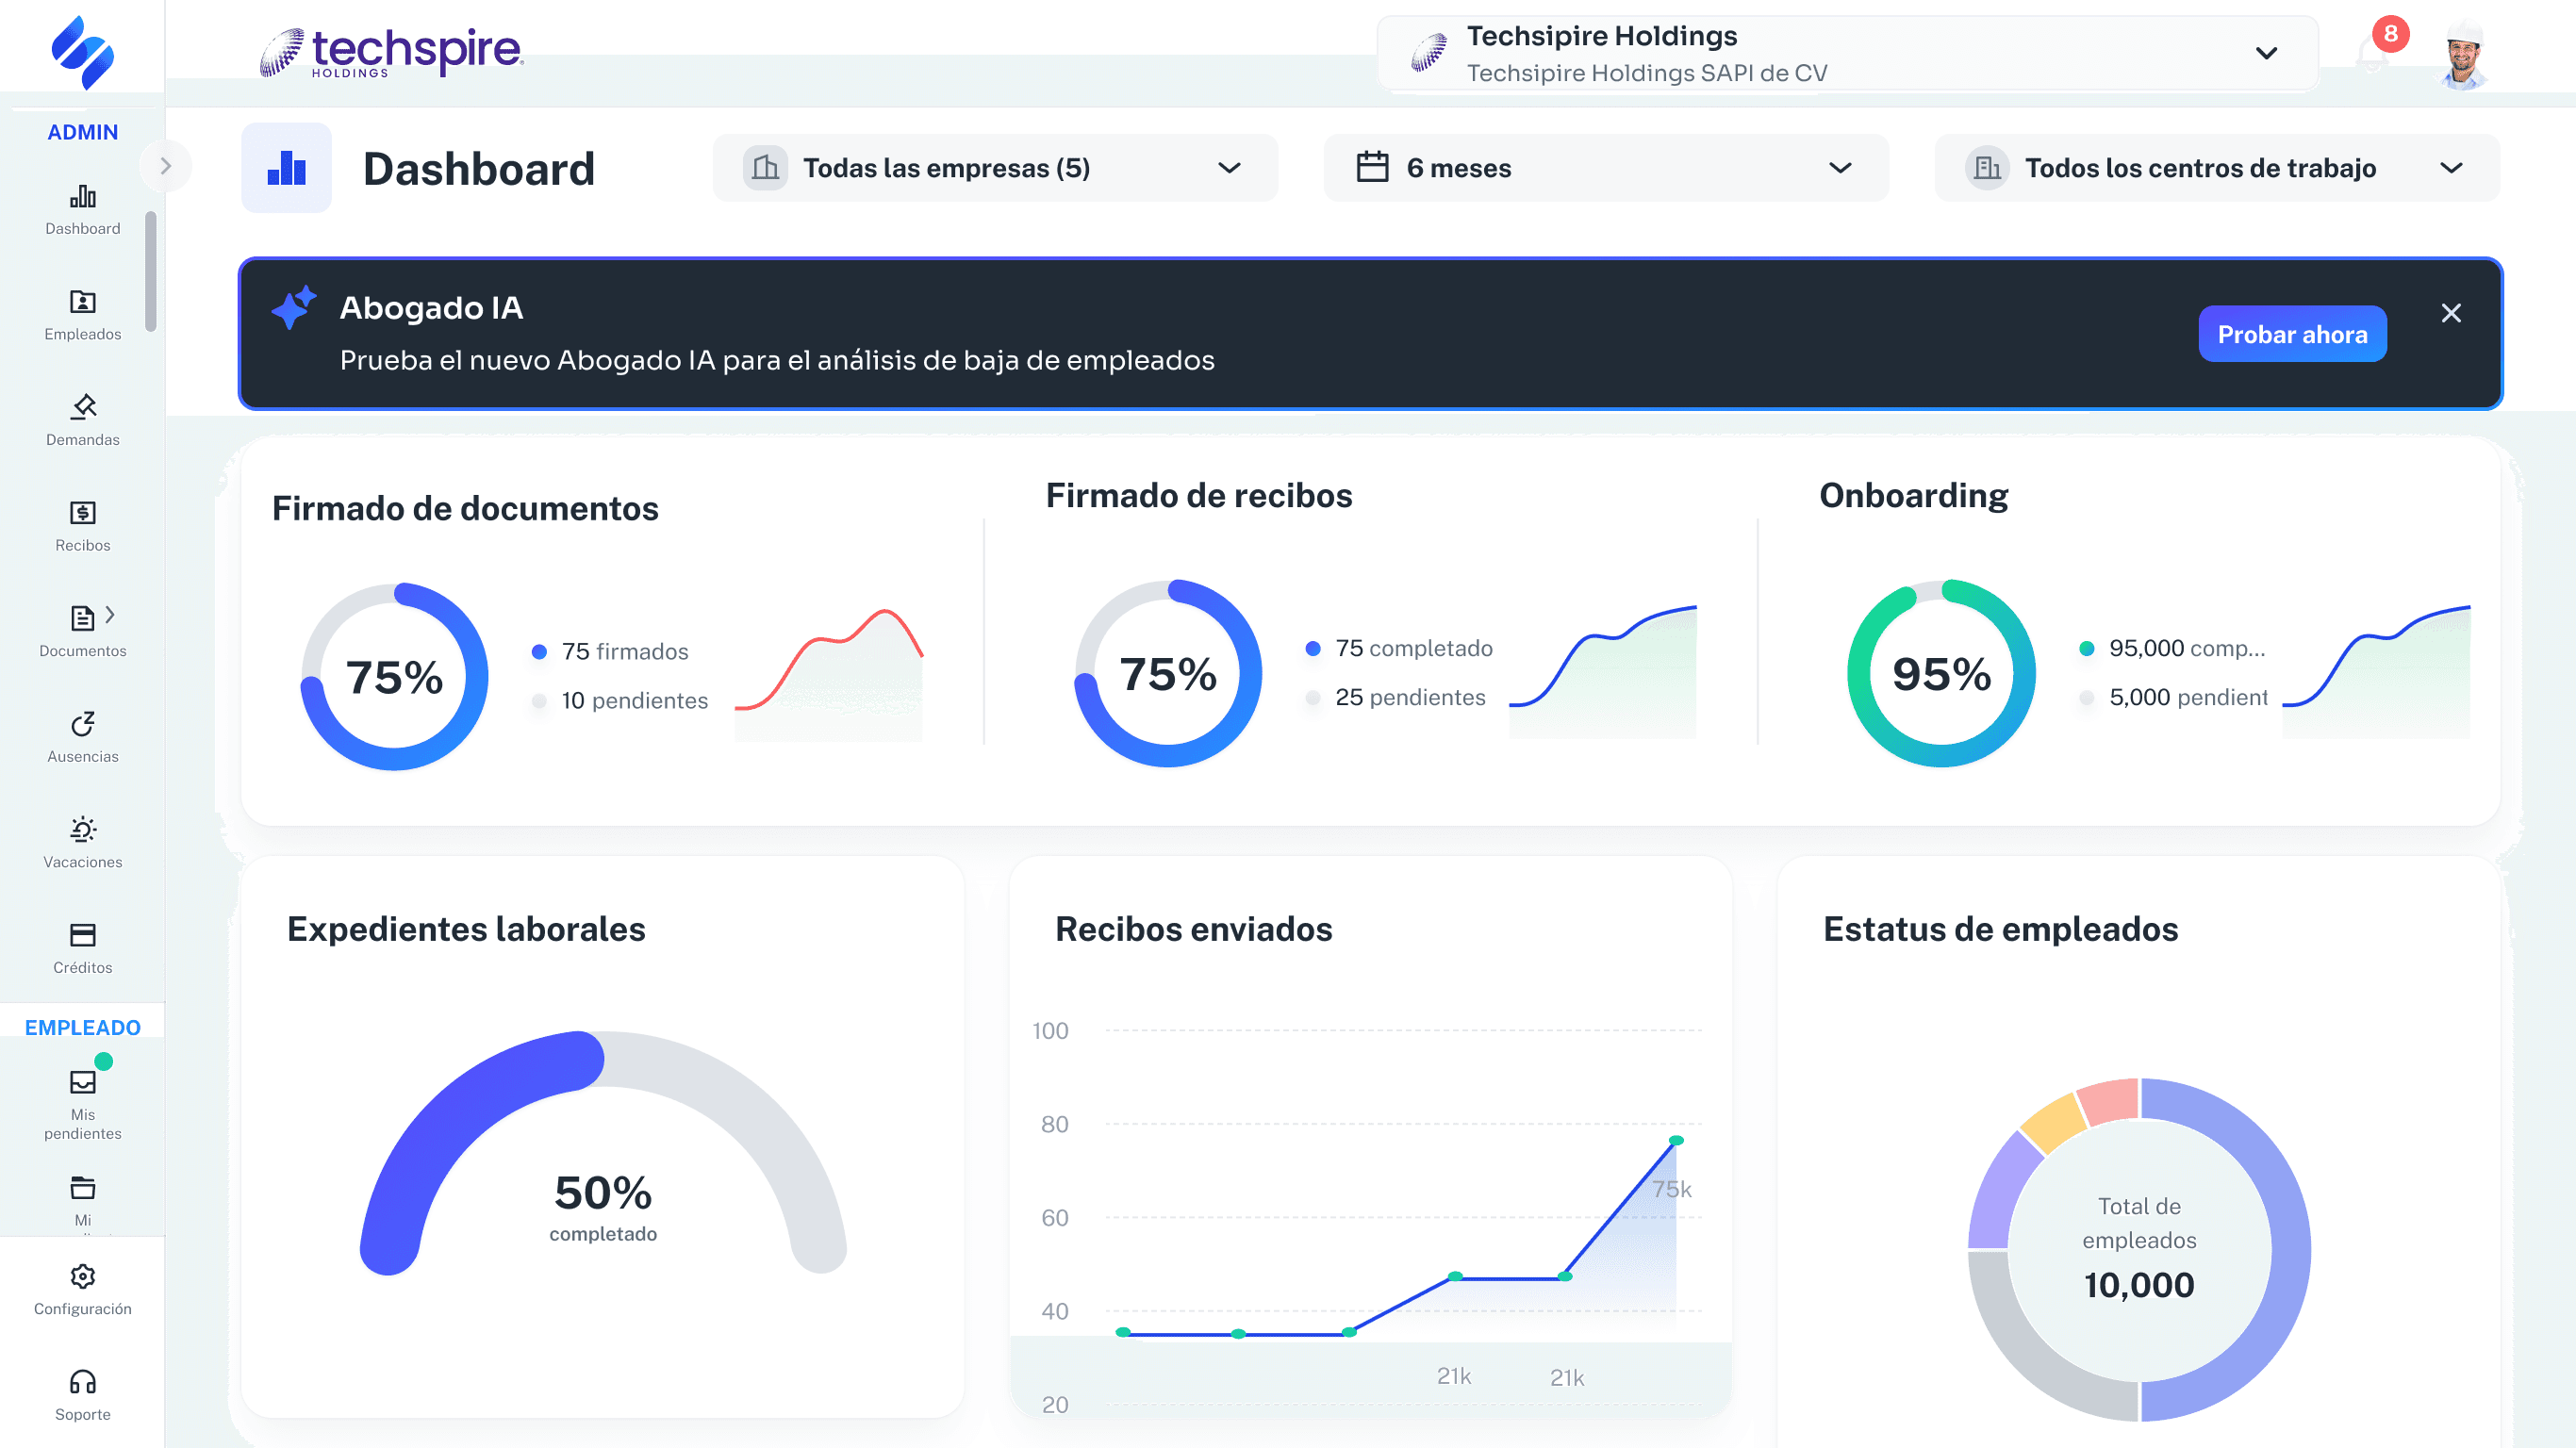Open the 6 meses period selector
2576x1448 pixels.
(1604, 167)
